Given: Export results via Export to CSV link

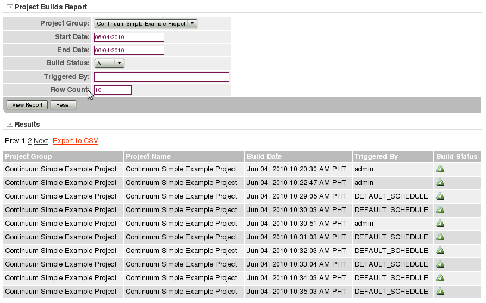Looking at the screenshot, I should (x=76, y=141).
